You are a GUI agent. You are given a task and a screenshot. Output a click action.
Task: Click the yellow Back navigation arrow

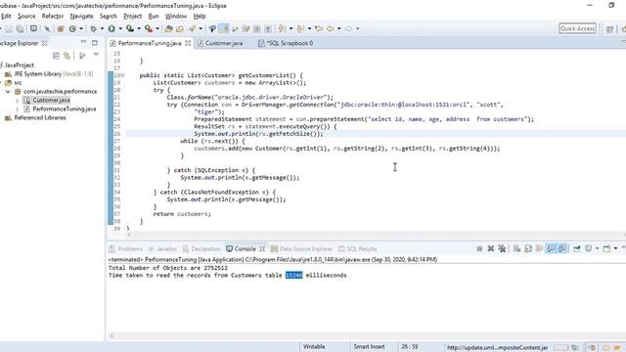(x=331, y=28)
